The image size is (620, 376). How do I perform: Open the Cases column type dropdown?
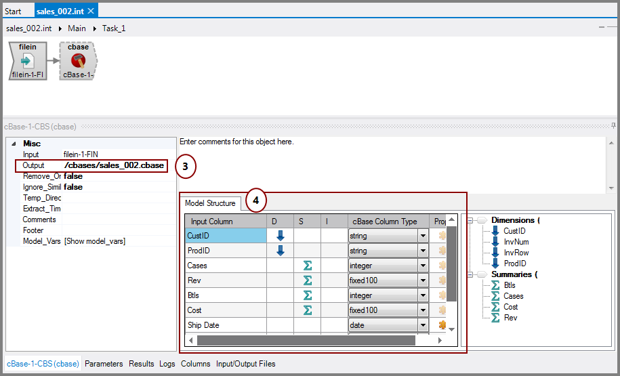click(423, 266)
